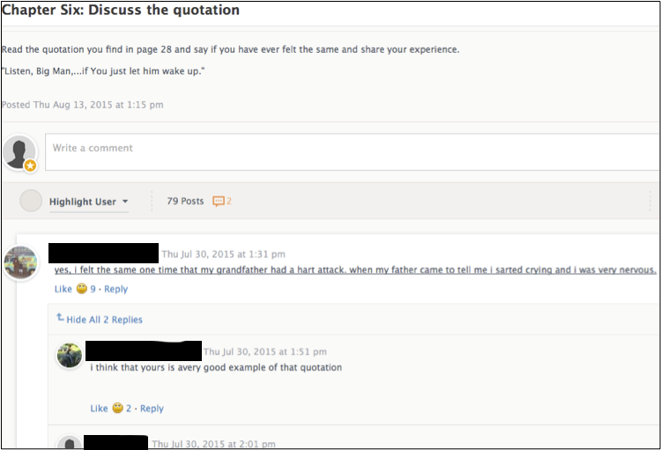
Task: Like the grandfather heart attack comment
Action: pyautogui.click(x=63, y=289)
